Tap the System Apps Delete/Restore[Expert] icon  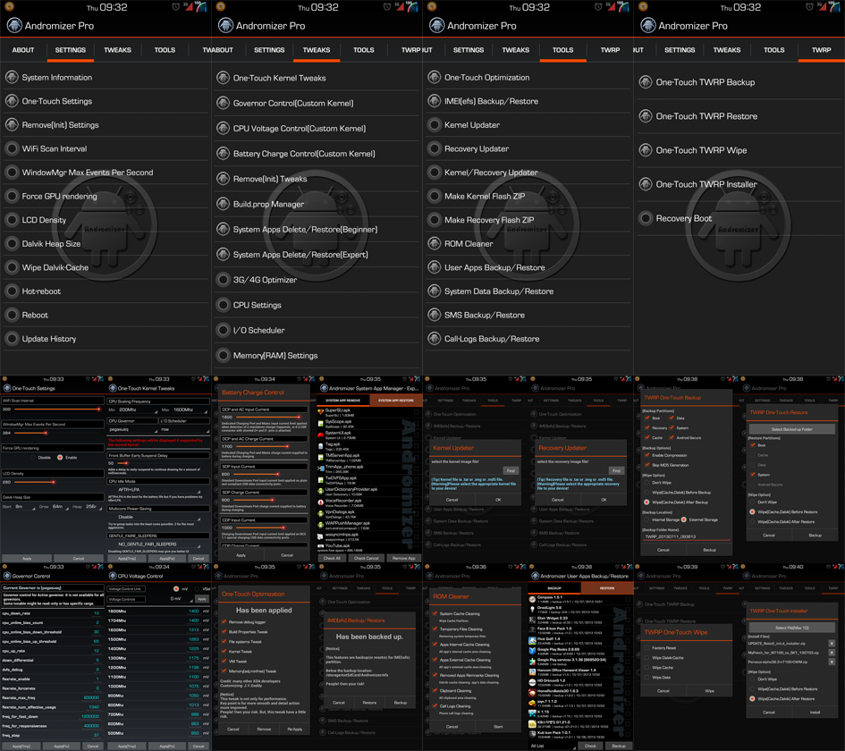pos(224,254)
